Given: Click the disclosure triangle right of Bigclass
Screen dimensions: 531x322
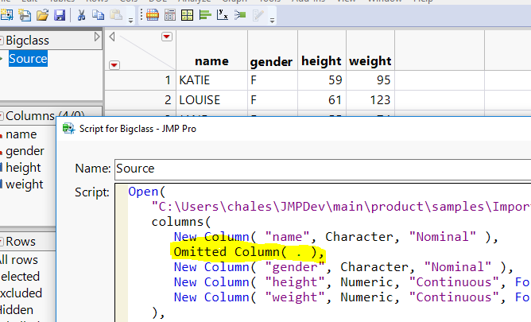Looking at the screenshot, I should point(97,37).
